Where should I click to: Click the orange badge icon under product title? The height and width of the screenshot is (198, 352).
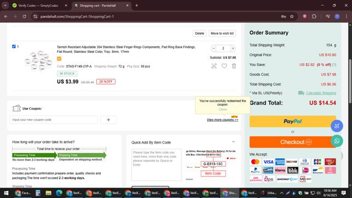(59, 59)
